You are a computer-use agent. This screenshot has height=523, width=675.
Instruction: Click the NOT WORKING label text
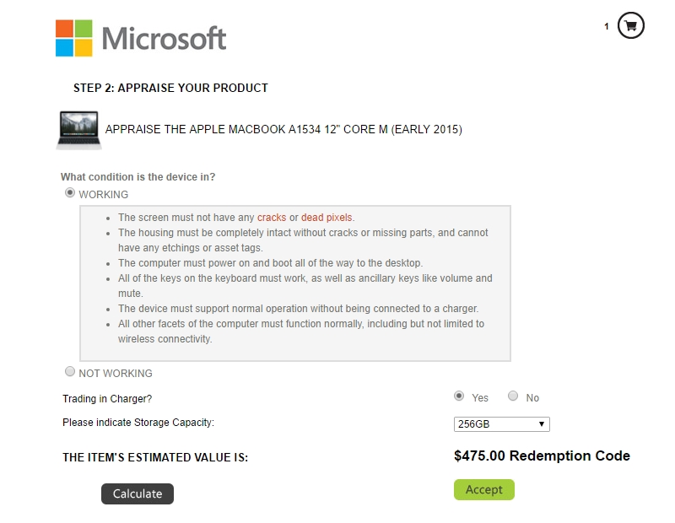point(116,373)
